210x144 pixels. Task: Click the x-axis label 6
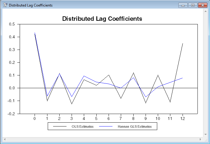click(x=109, y=118)
